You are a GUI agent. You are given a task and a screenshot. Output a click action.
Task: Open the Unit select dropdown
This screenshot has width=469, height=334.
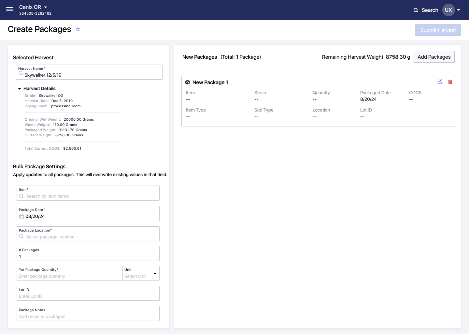141,273
